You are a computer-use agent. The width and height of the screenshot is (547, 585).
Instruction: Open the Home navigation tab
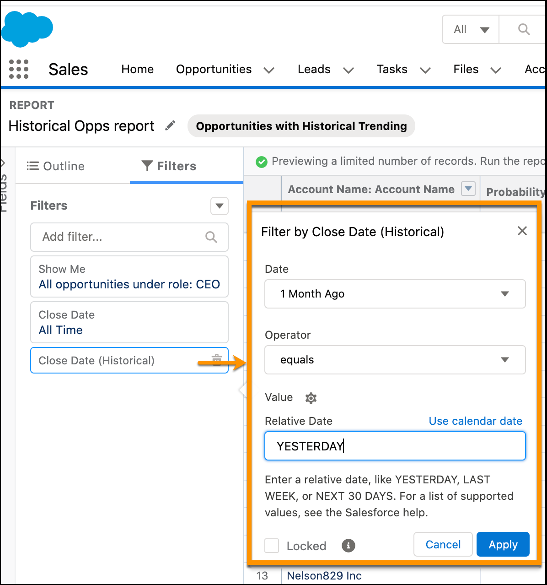coord(137,69)
